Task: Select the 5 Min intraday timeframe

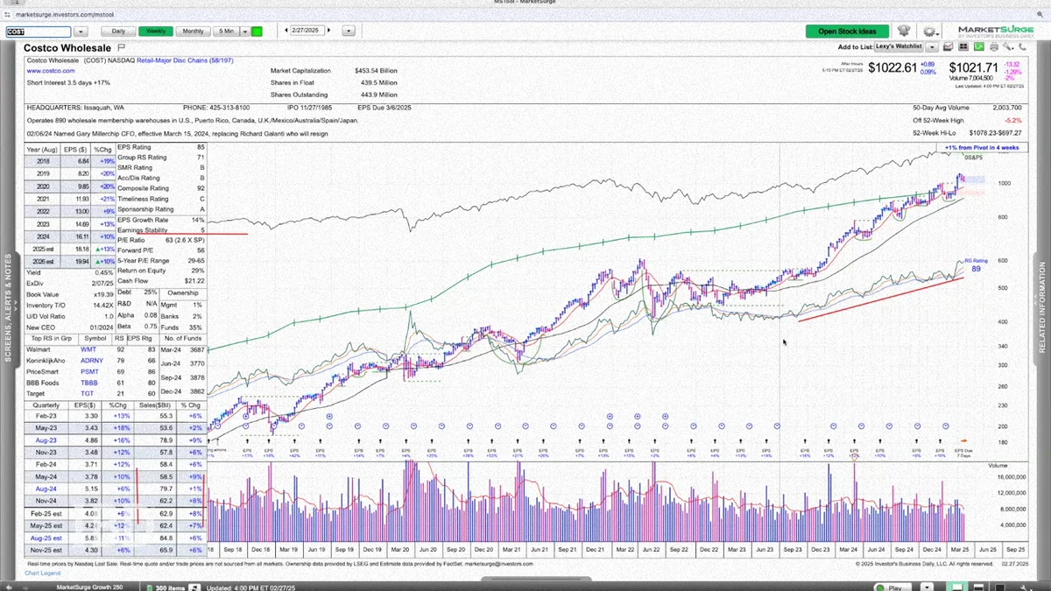Action: point(227,32)
